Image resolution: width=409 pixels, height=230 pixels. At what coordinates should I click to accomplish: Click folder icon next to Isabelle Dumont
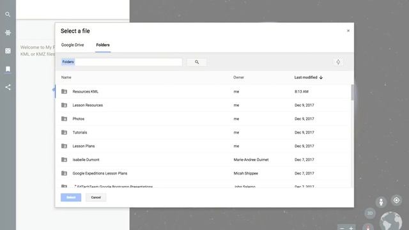coord(64,160)
